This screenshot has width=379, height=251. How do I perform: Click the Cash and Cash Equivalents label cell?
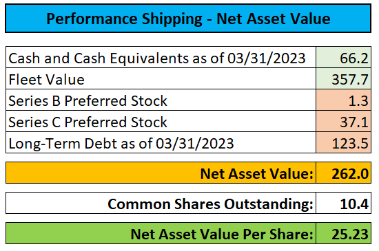(x=161, y=57)
